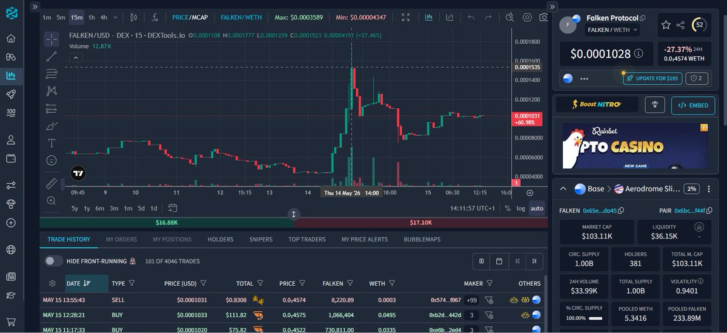Viewport: 727px width, 333px height.
Task: Toggle log scale on chart
Action: point(520,208)
